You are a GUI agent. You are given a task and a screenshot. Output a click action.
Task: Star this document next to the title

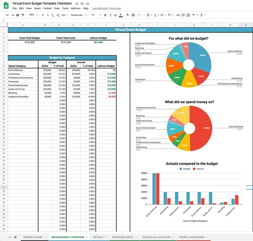pos(77,4)
